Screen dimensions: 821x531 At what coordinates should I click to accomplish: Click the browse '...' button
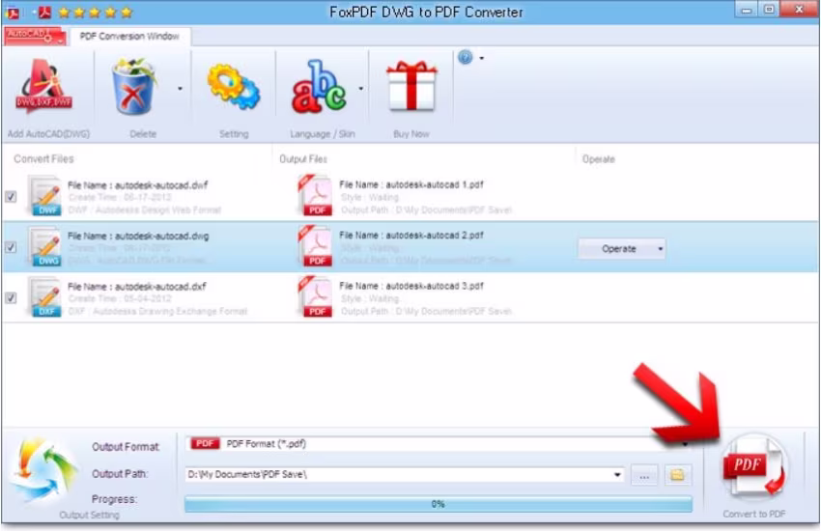point(644,476)
